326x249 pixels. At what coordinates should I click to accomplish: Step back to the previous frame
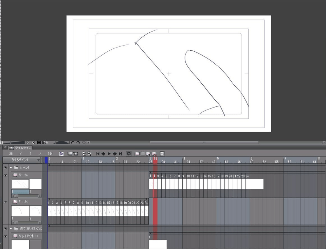(103, 154)
